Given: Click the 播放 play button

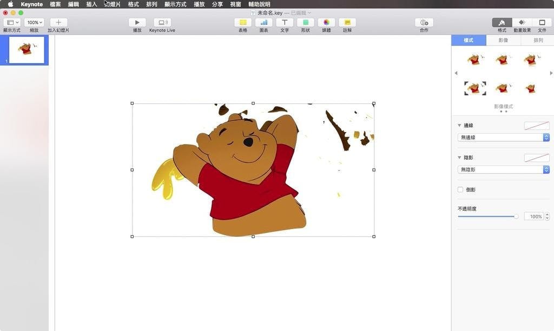Looking at the screenshot, I should pos(137,22).
